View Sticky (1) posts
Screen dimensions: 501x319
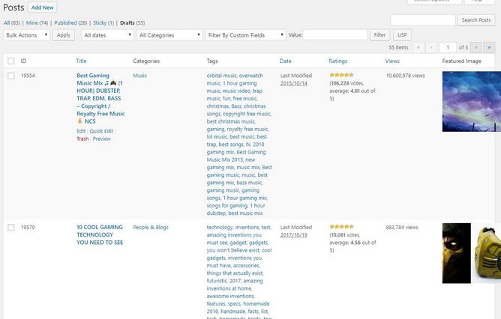pyautogui.click(x=103, y=23)
